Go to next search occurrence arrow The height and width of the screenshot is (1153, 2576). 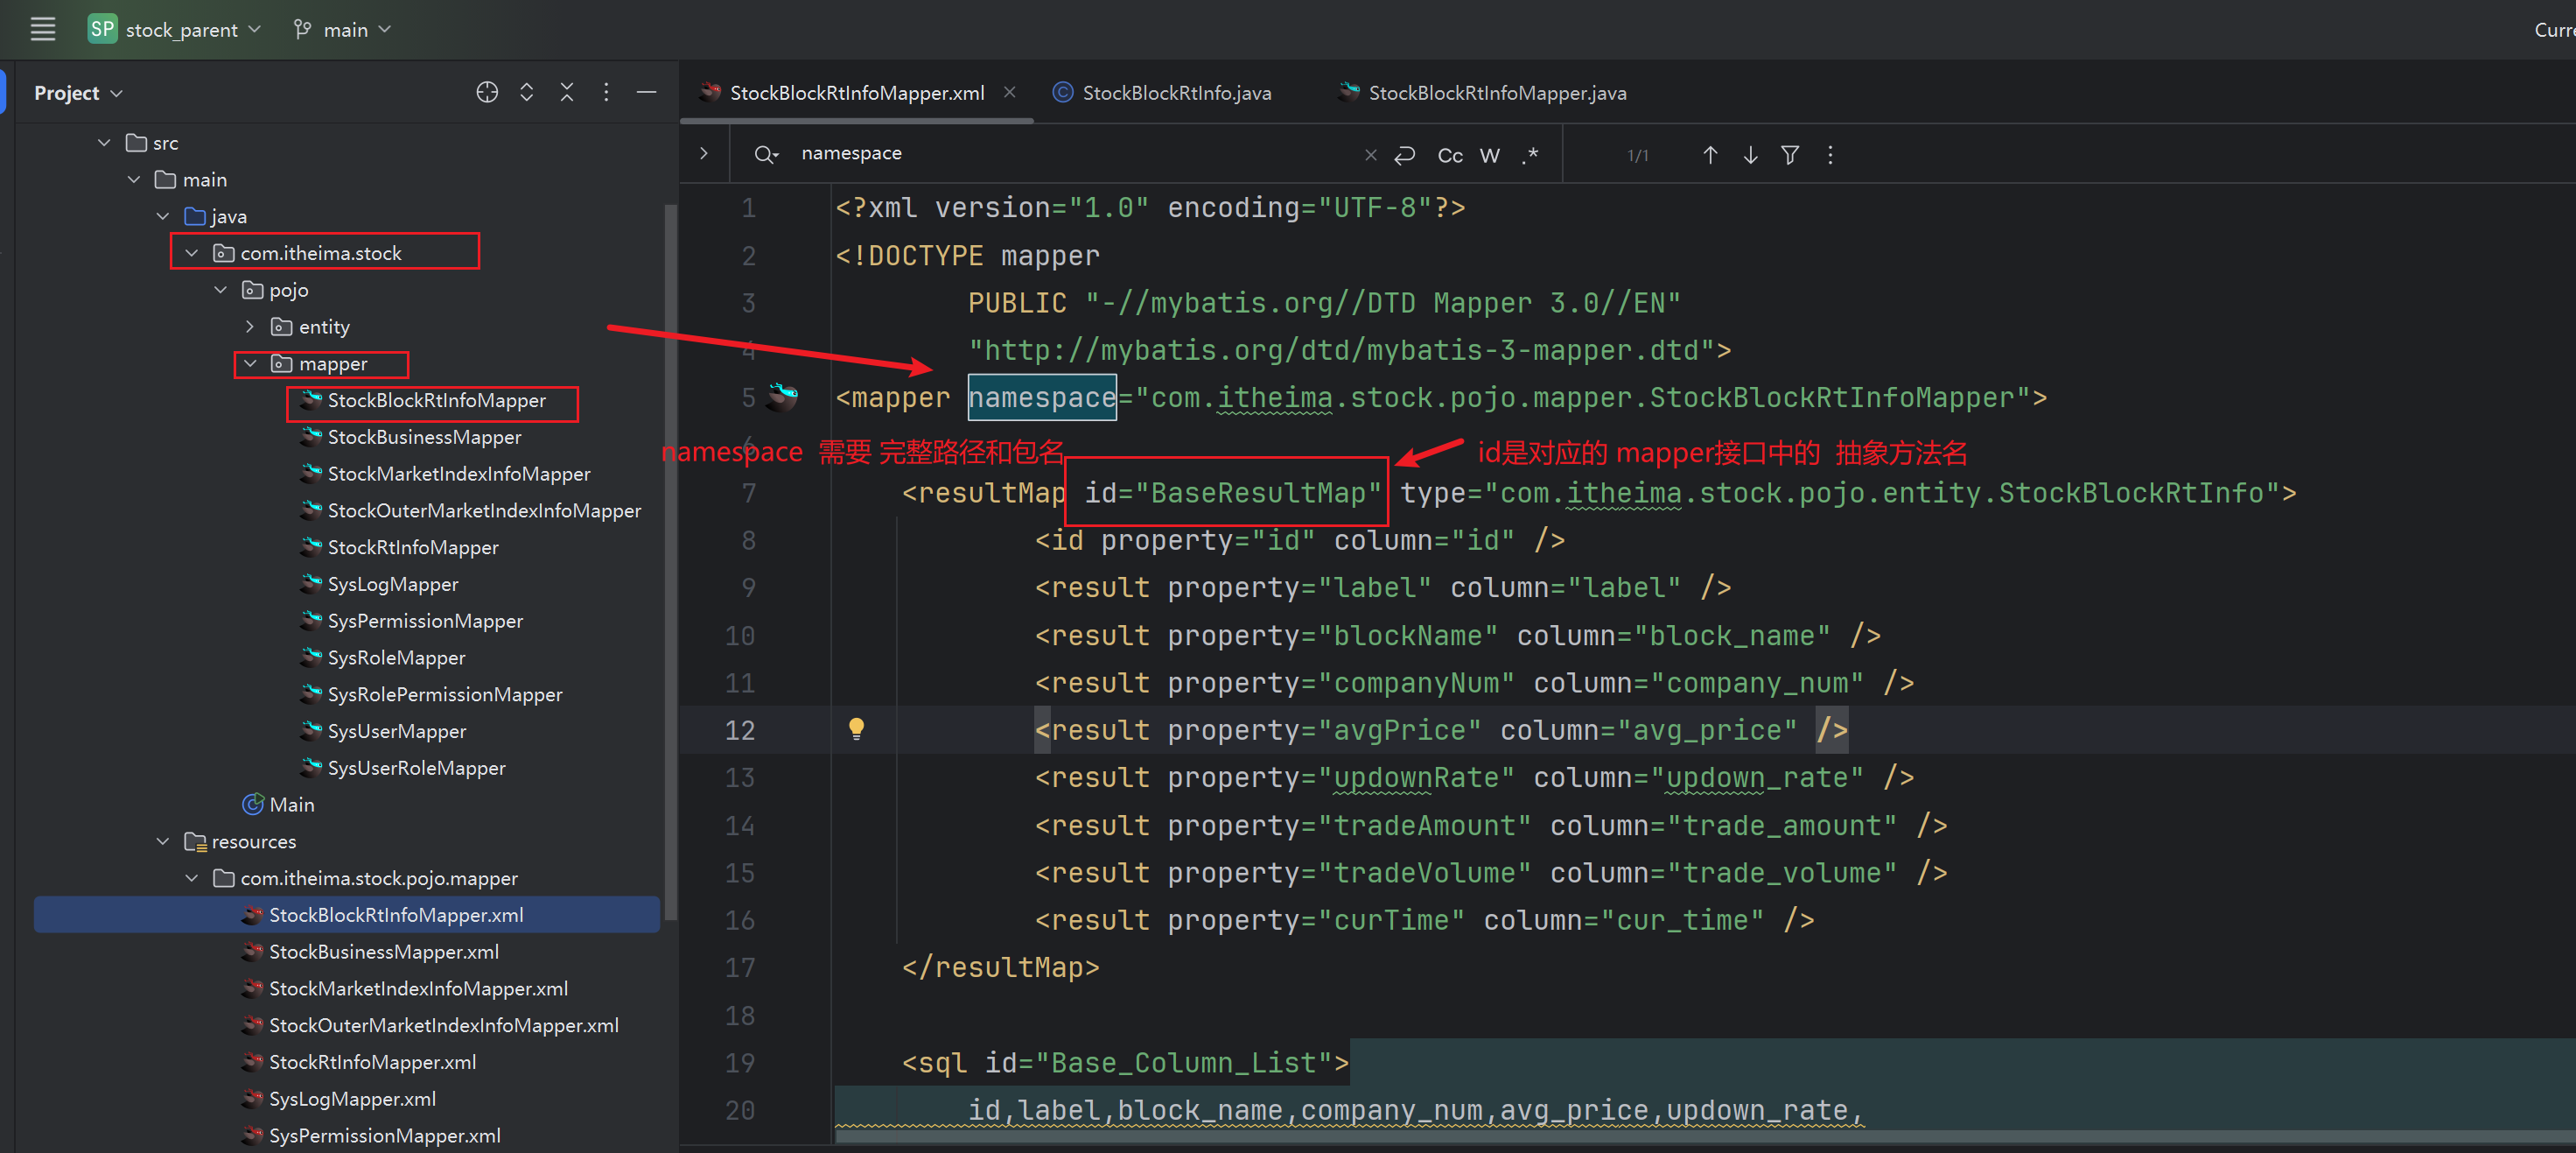pos(1750,155)
